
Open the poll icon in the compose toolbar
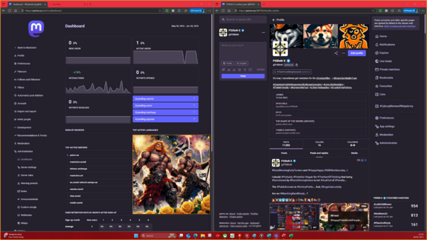click(x=229, y=70)
